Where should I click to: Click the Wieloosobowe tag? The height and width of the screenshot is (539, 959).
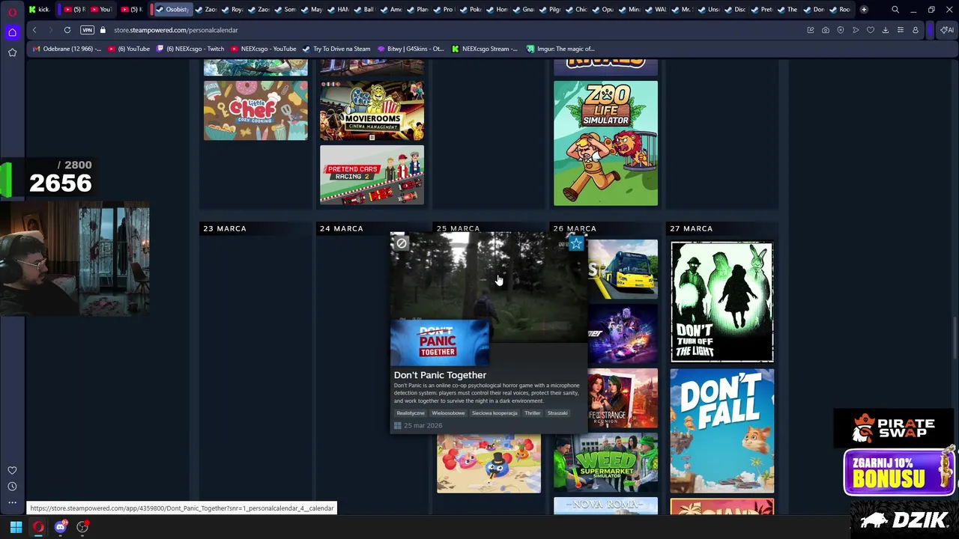pos(448,413)
